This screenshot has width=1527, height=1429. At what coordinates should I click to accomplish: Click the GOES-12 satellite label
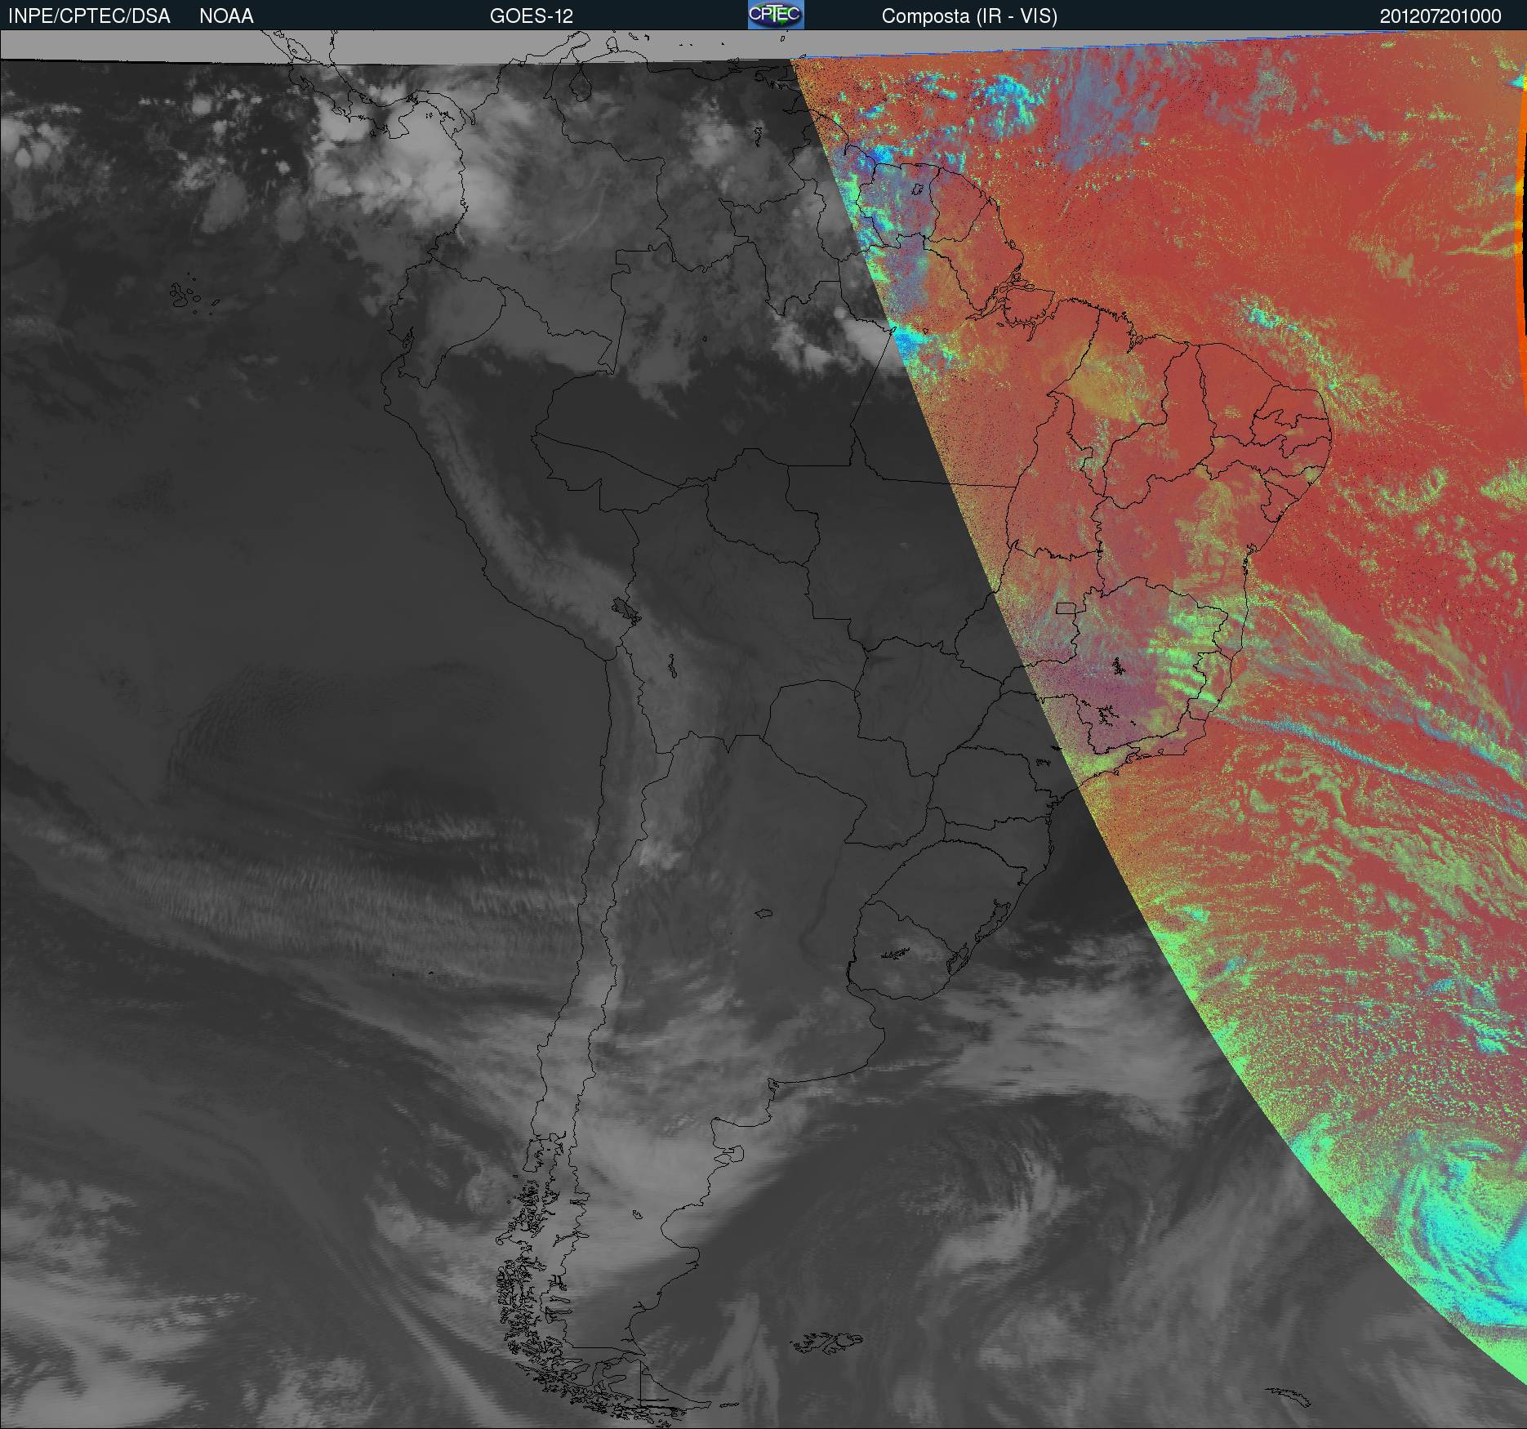point(532,16)
